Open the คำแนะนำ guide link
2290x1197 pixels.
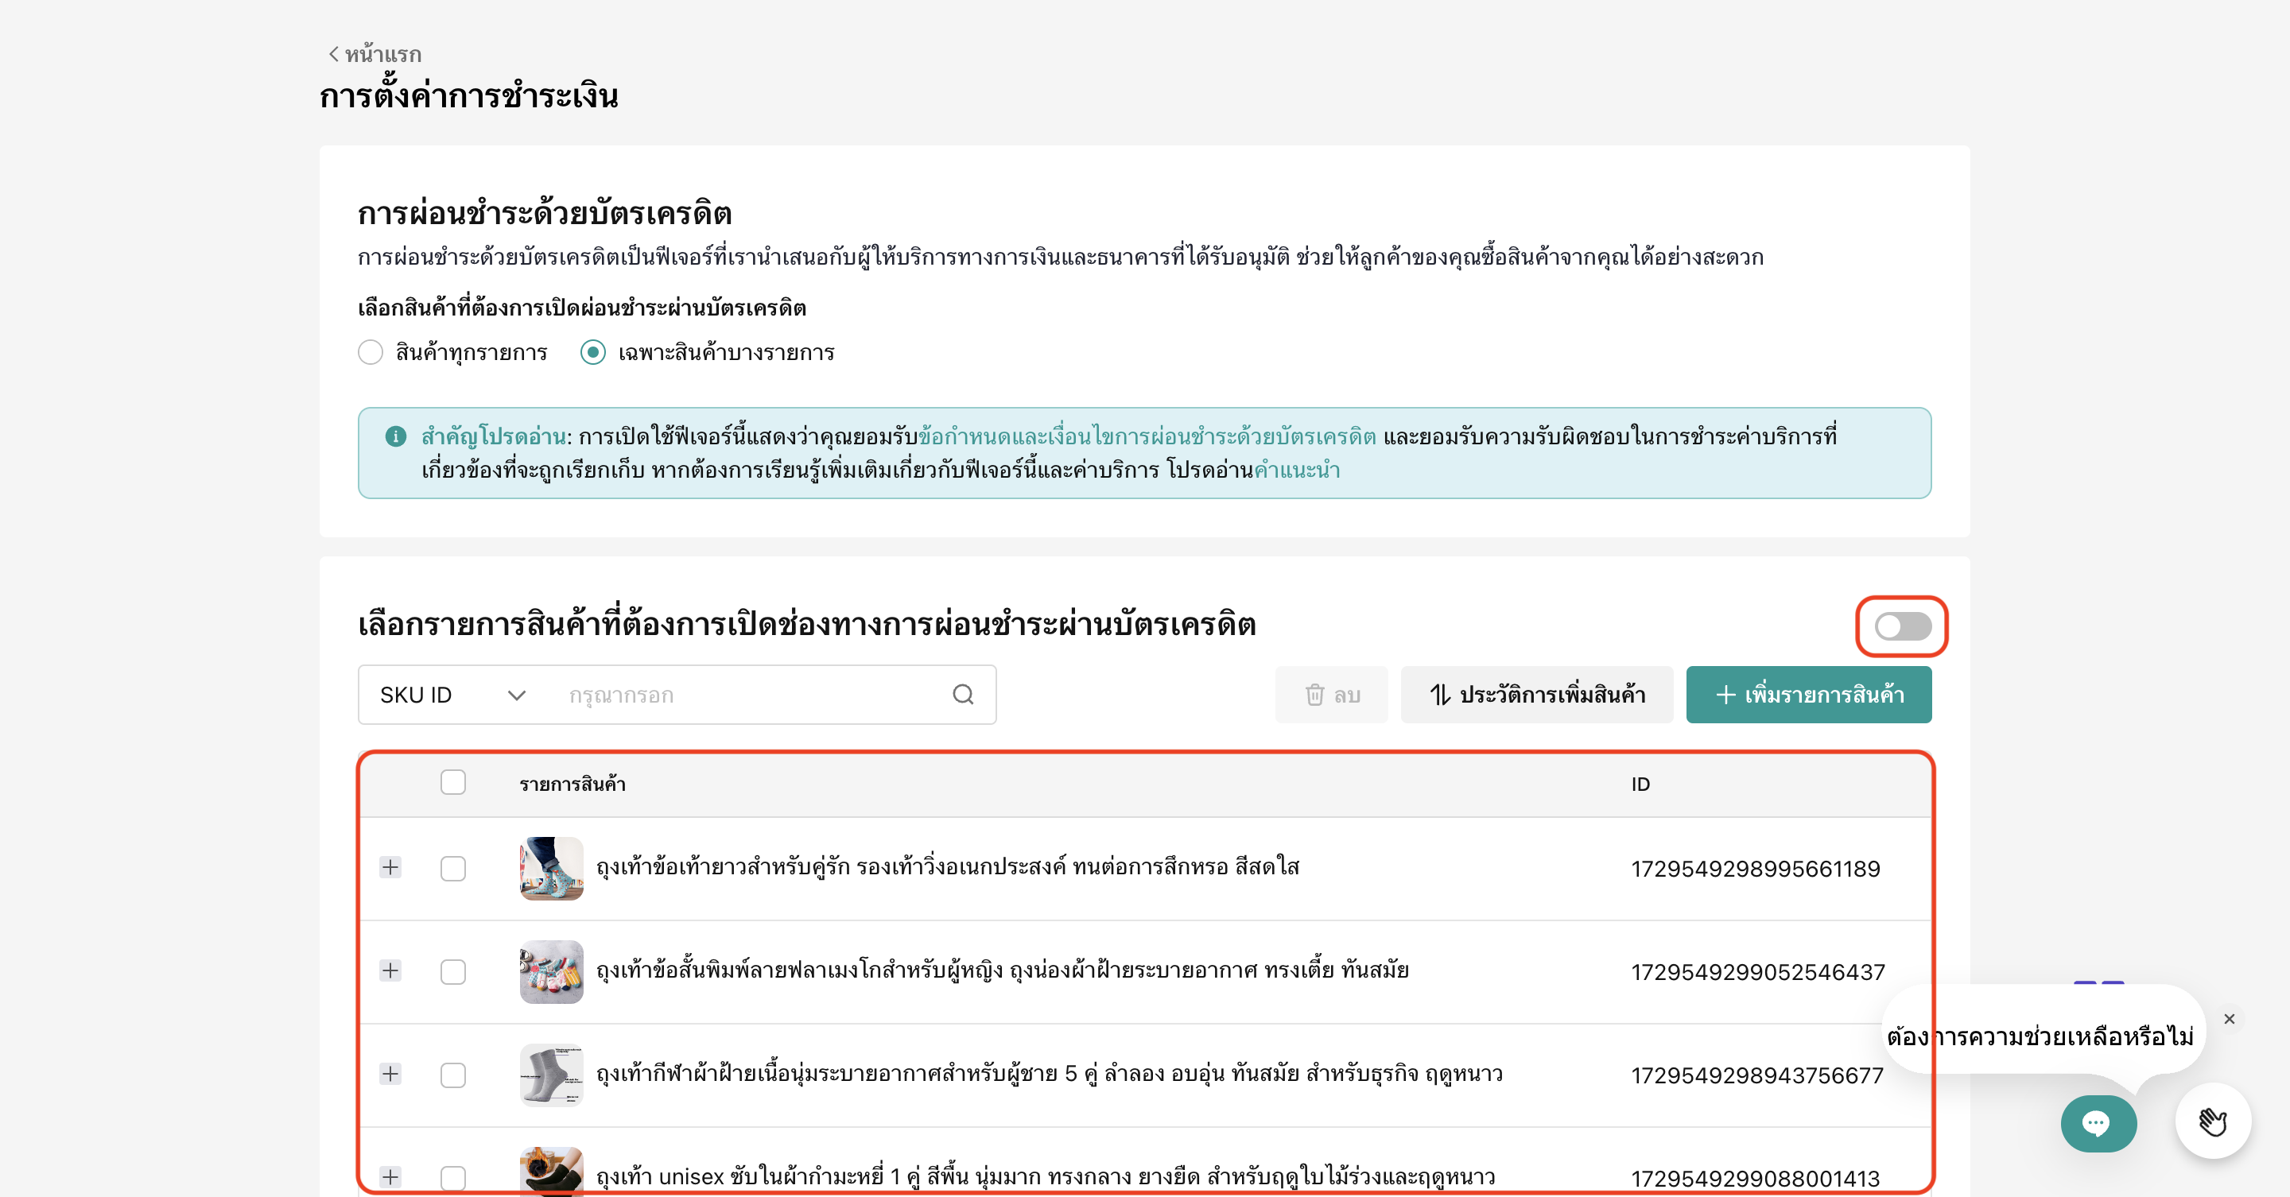coord(1296,470)
